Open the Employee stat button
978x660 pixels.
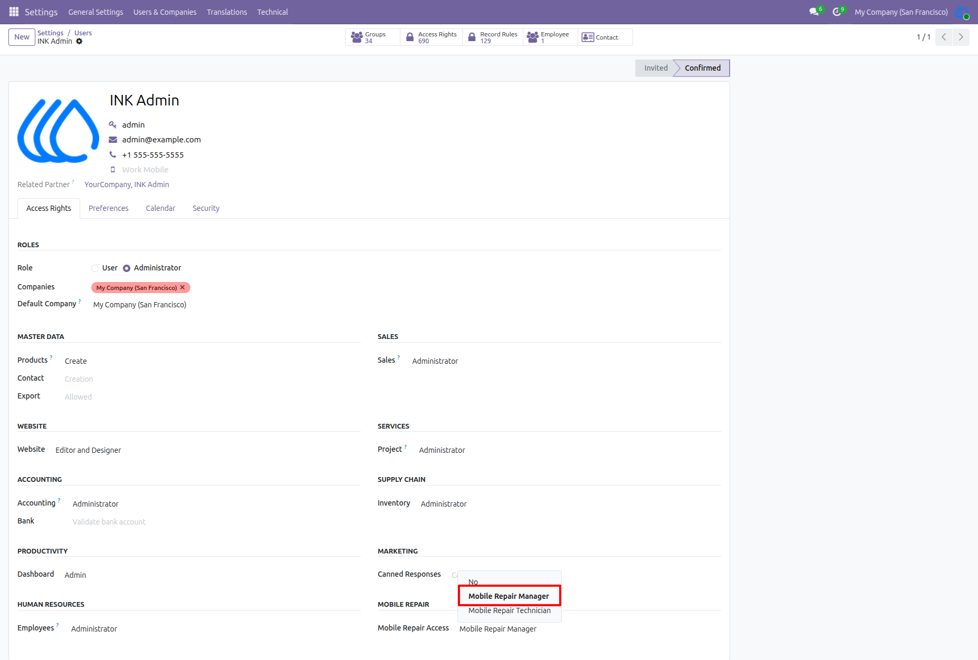tap(551, 37)
